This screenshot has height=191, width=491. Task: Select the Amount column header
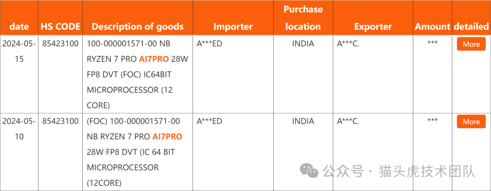pyautogui.click(x=432, y=27)
